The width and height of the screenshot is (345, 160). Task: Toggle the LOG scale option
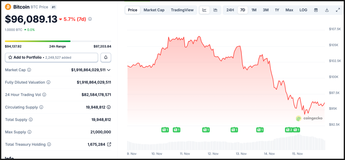point(303,10)
